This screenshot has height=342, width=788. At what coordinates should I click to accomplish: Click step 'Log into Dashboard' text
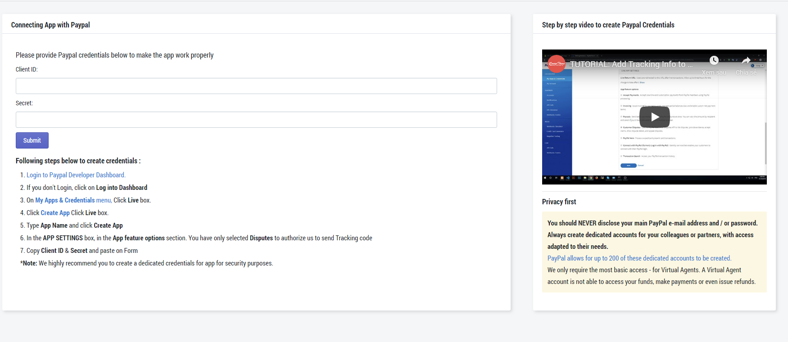[x=122, y=188]
